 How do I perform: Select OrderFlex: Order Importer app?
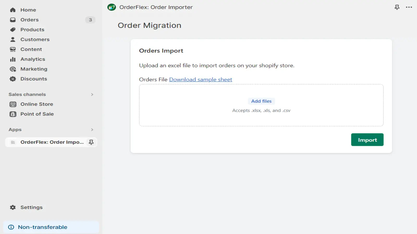tap(52, 142)
